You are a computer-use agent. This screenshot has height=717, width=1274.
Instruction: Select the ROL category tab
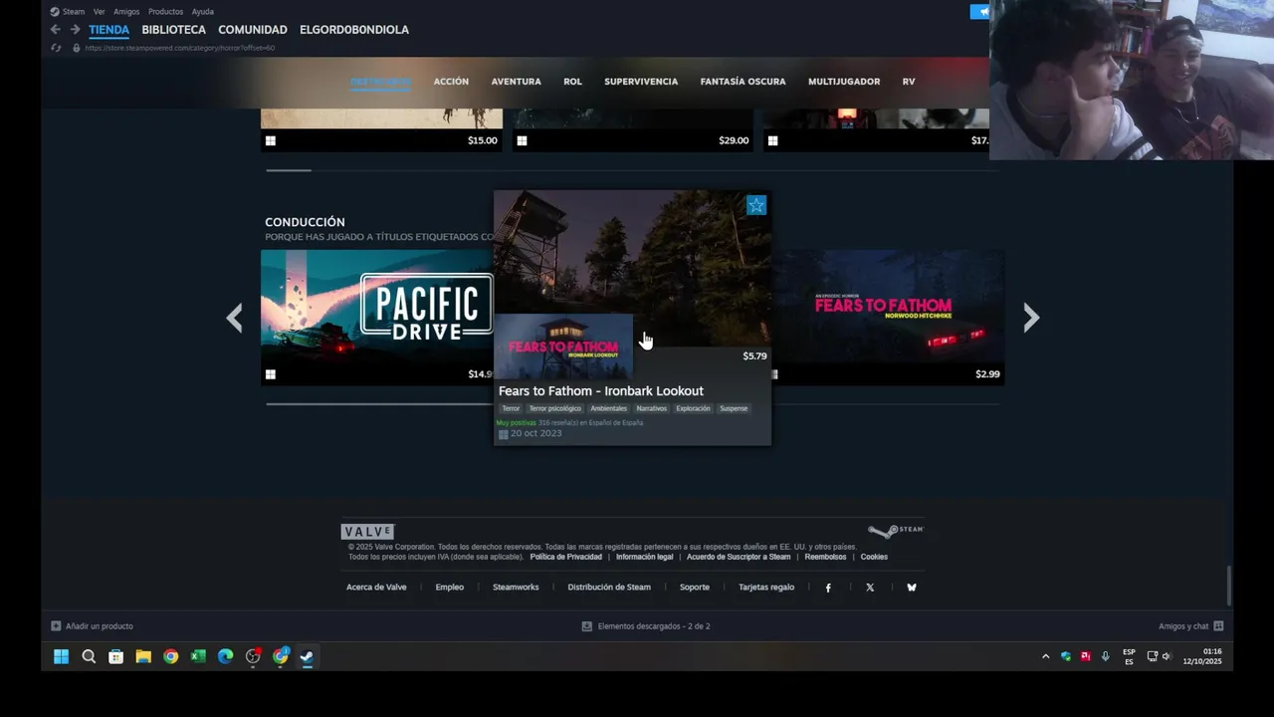click(x=572, y=82)
